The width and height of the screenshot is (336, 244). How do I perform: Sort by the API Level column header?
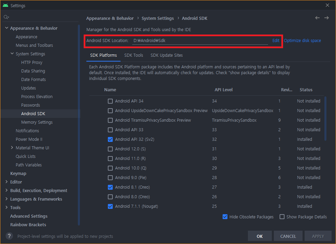click(224, 90)
